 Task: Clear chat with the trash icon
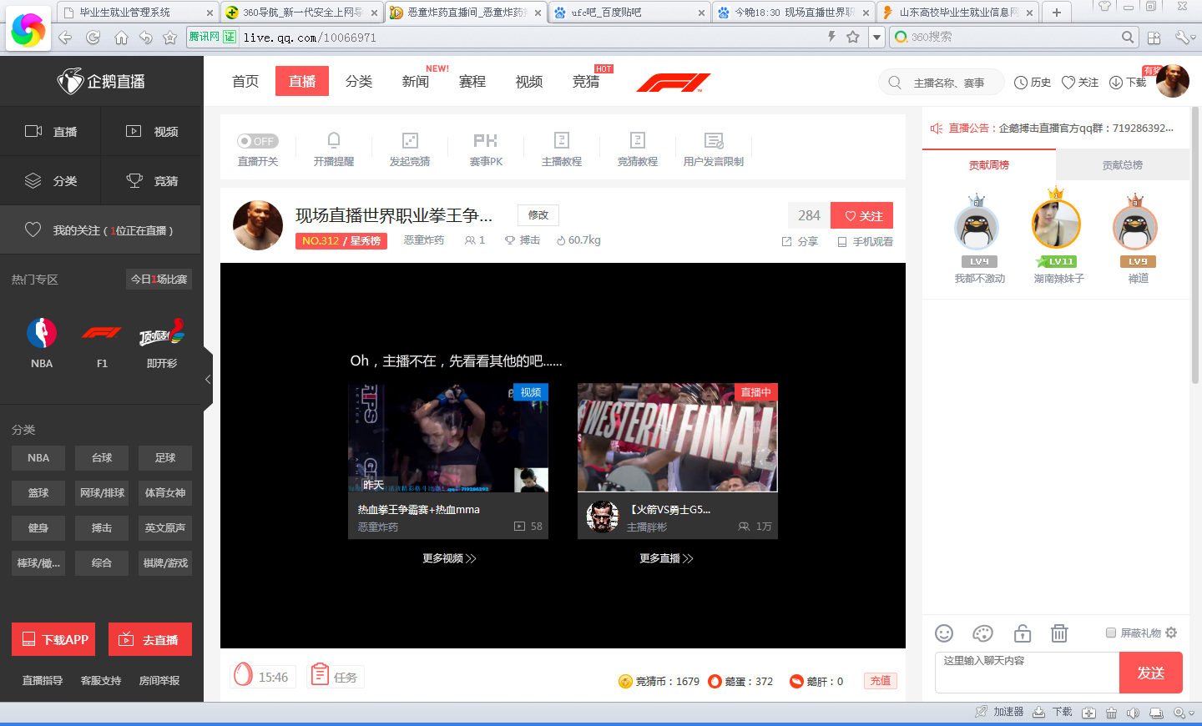click(x=1059, y=633)
